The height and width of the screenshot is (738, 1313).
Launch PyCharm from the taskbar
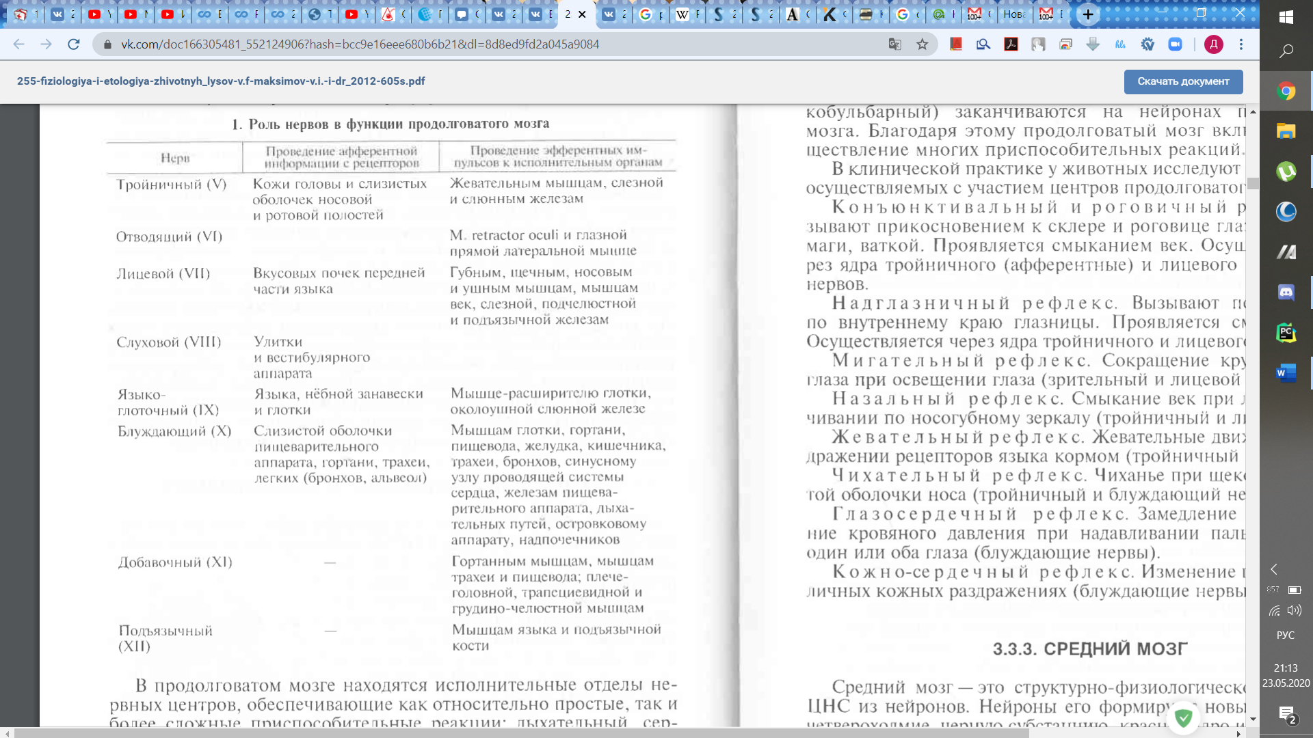point(1286,333)
